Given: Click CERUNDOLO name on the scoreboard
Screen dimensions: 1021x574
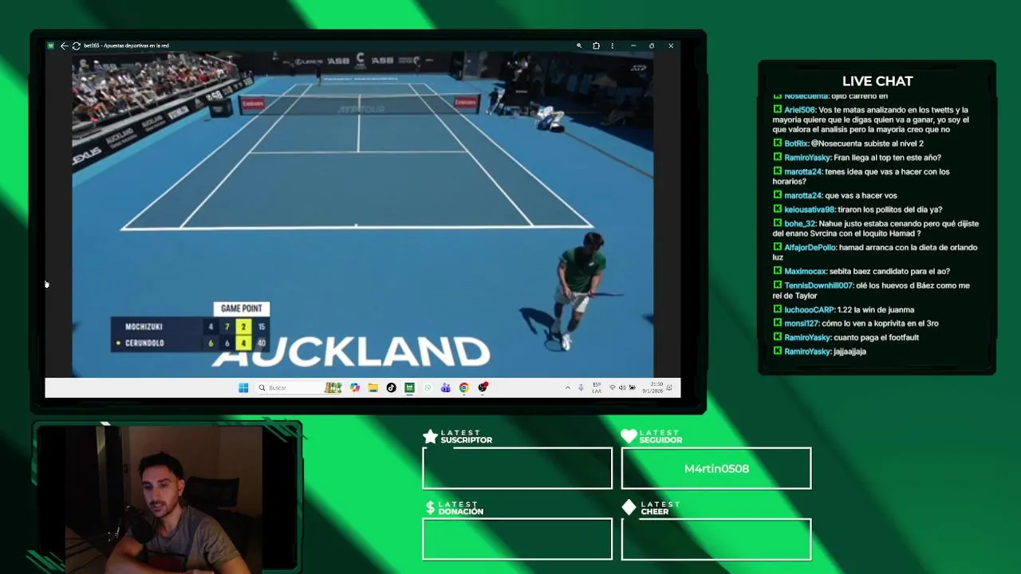Looking at the screenshot, I should 144,343.
